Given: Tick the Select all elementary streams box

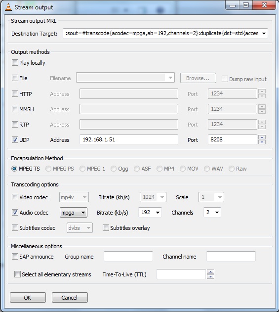Looking at the screenshot, I should tap(17, 274).
